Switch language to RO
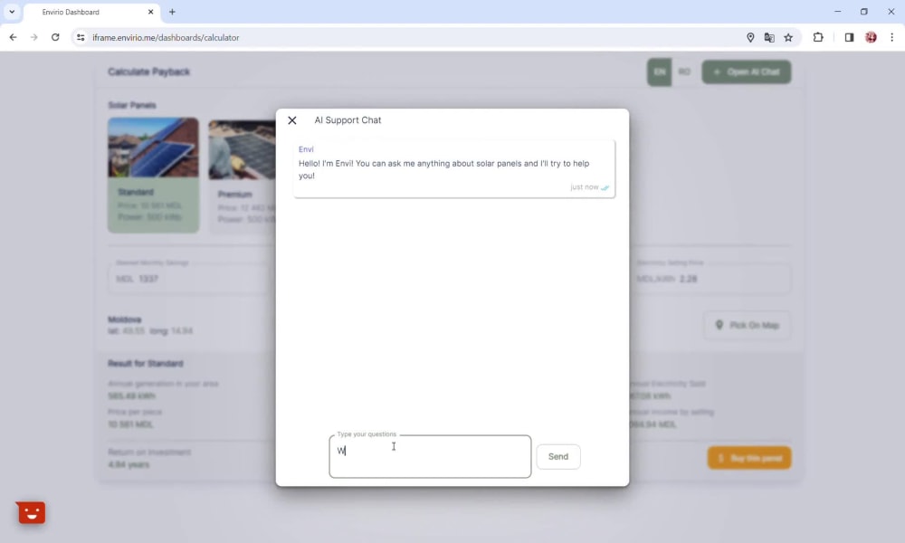Screen dimensions: 905x543 684,72
